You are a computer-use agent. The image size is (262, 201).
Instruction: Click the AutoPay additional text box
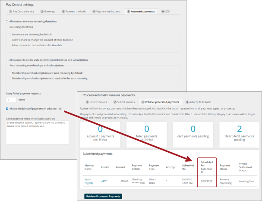[x=38, y=132]
